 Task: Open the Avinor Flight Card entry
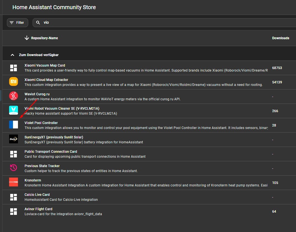[x=149, y=212]
